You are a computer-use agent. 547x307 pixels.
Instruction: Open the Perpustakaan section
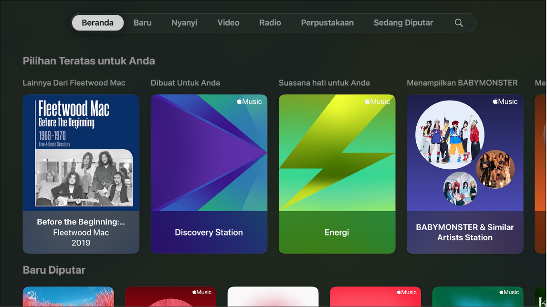(327, 22)
